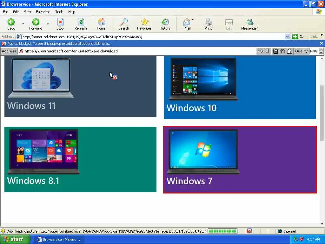Open the Edit menu

pyautogui.click(x=16, y=12)
